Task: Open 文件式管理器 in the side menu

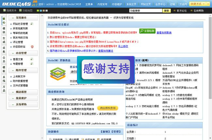Action: point(21,85)
